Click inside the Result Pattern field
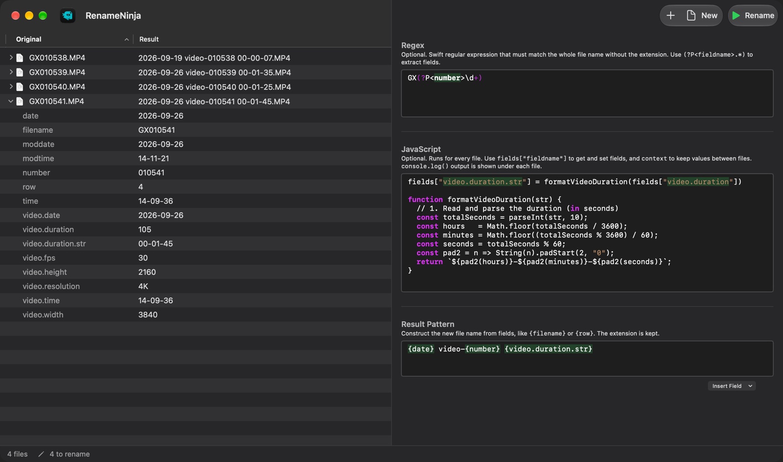 [587, 358]
